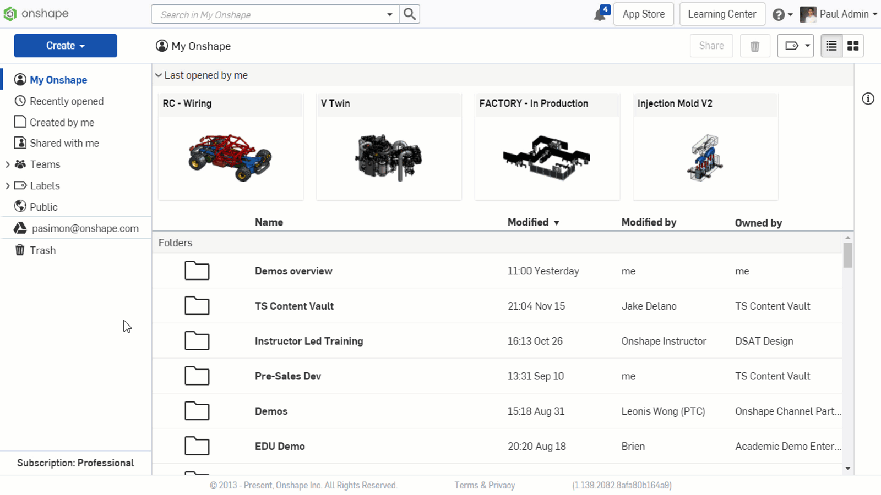Open the Create menu
Screen dimensions: 881x495
pos(65,46)
